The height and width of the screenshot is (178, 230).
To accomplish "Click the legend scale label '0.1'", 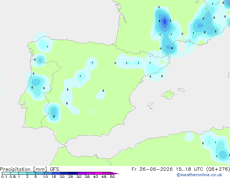I will pos(4,177).
